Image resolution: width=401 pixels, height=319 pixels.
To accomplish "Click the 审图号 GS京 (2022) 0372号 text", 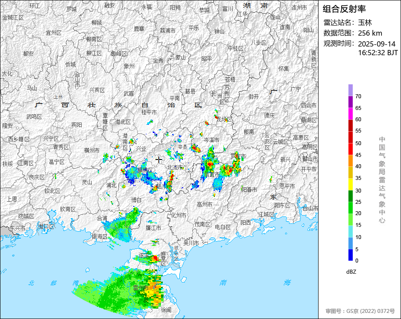I will tap(360, 311).
